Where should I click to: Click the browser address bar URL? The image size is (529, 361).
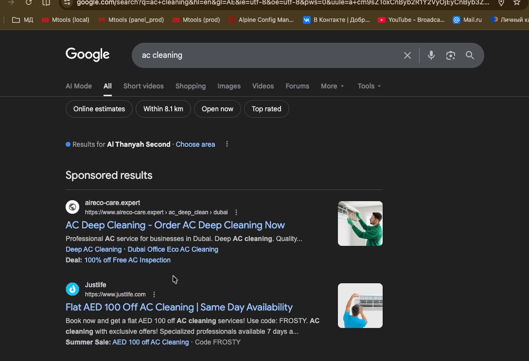pos(282,3)
